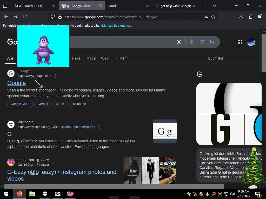Open the Wikipedia G article link
The height and width of the screenshot is (199, 266).
coord(10,134)
